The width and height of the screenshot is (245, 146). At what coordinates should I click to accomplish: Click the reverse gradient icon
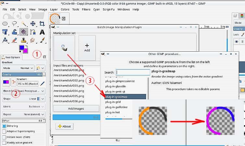(14, 82)
